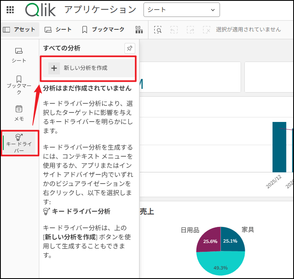Screen dimensions: 294x279
Task: Open the シート dropdown in header
Action: pos(182,10)
